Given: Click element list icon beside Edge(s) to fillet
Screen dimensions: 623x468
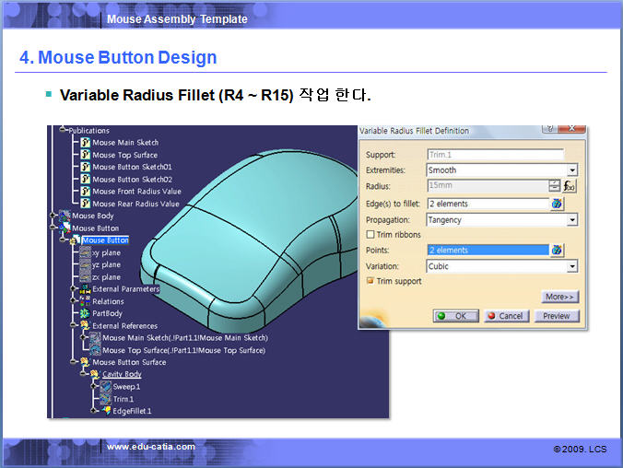Looking at the screenshot, I should pyautogui.click(x=557, y=204).
